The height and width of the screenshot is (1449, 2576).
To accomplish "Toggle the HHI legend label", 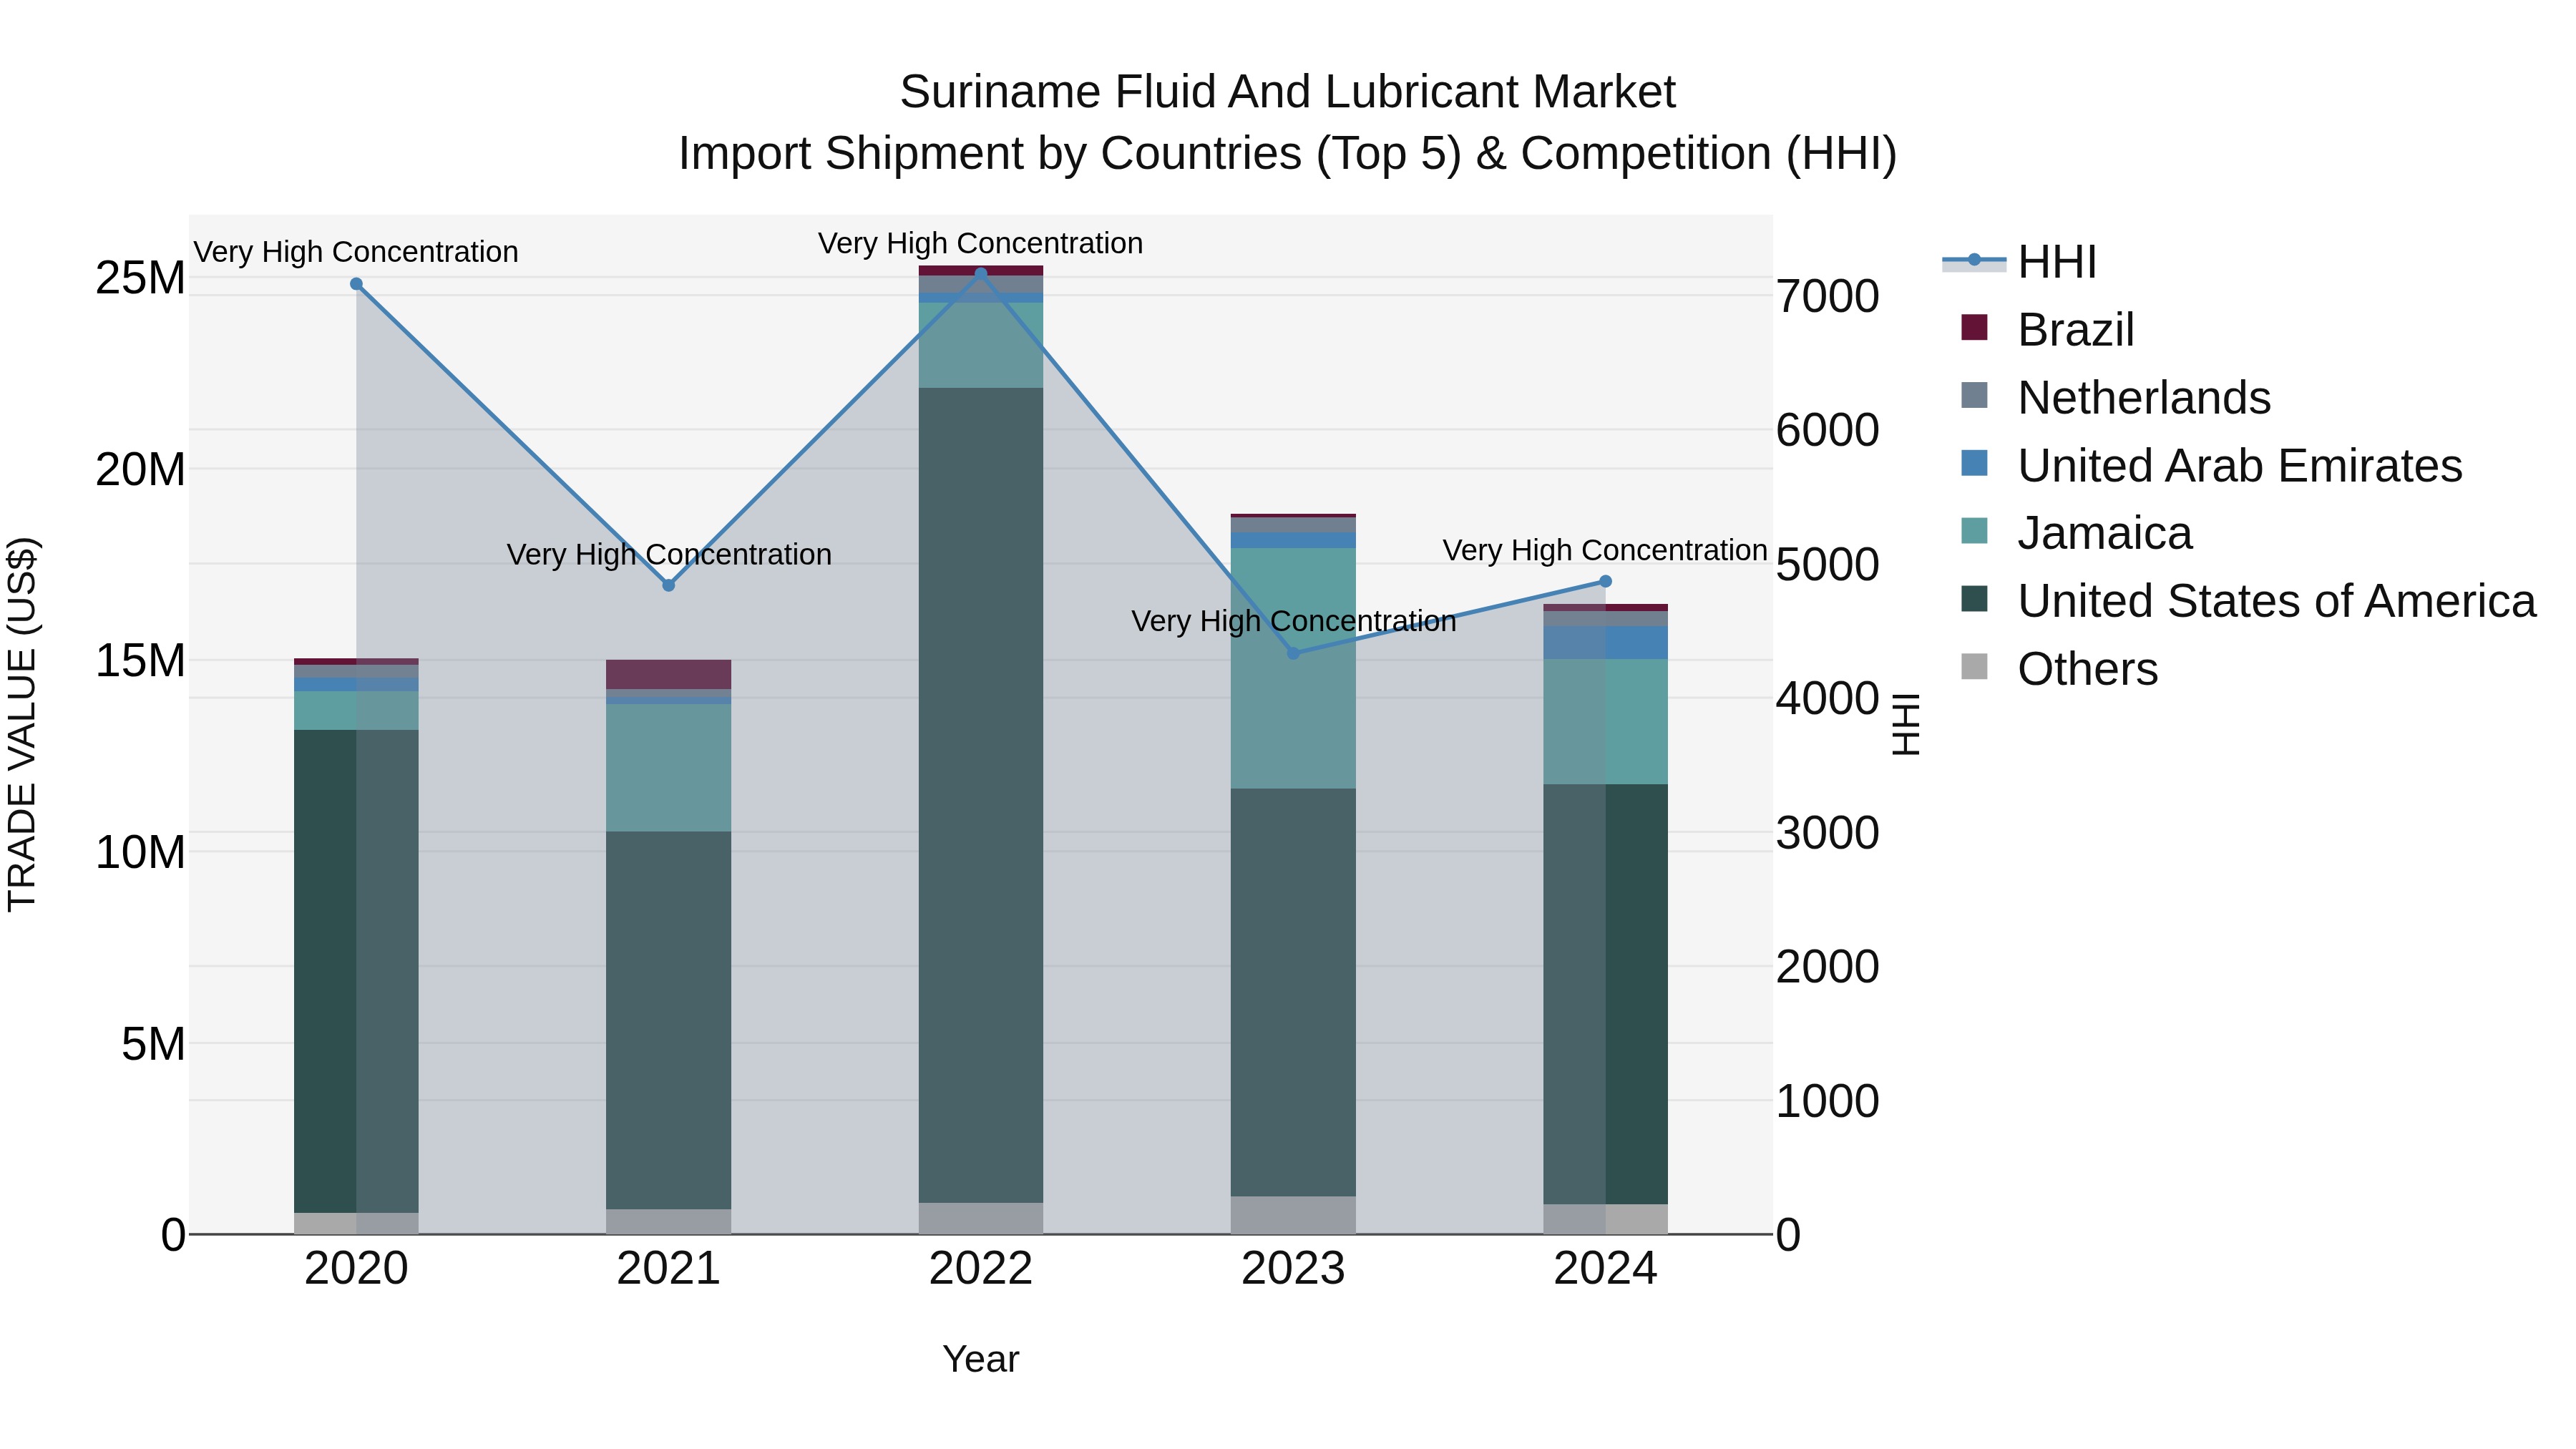I will pos(2057,262).
